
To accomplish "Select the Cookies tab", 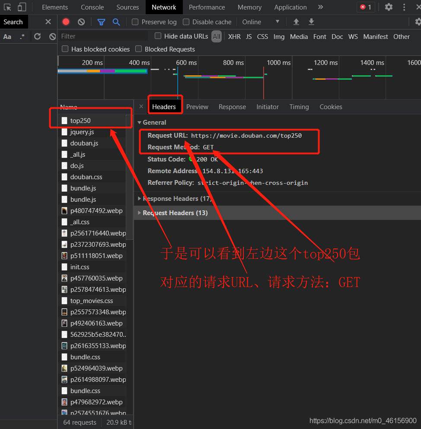I will (x=331, y=106).
